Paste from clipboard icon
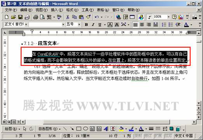 [81, 17]
